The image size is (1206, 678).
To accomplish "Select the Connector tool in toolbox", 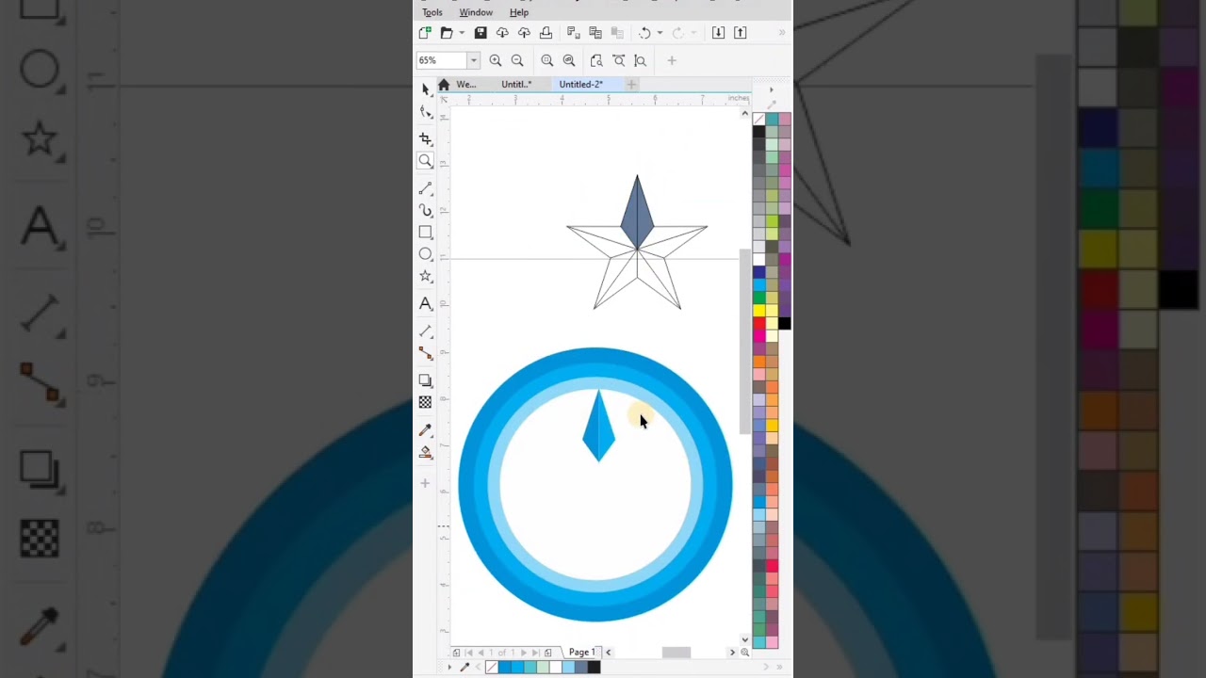I will (x=425, y=353).
